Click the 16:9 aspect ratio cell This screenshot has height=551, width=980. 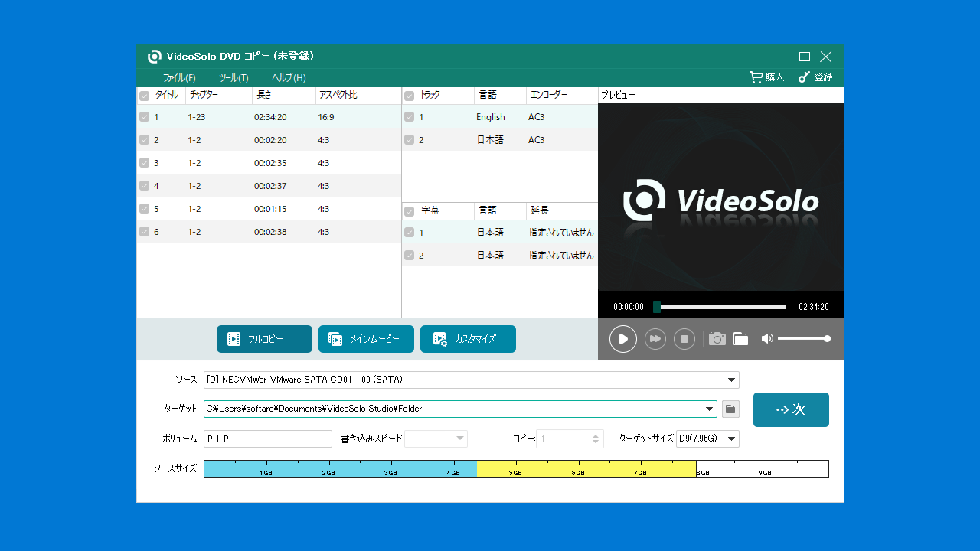325,117
